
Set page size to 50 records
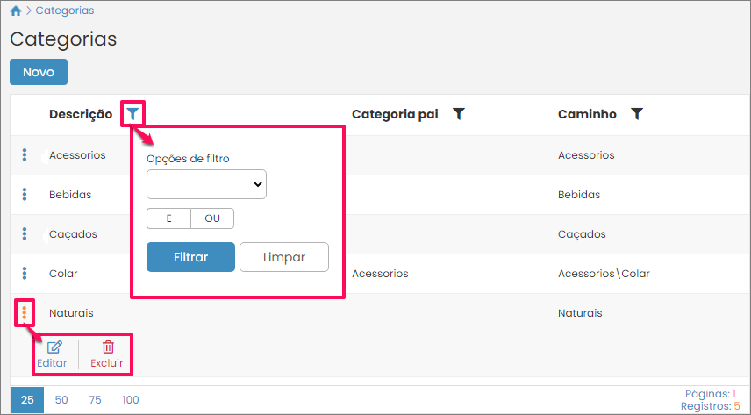(x=61, y=400)
